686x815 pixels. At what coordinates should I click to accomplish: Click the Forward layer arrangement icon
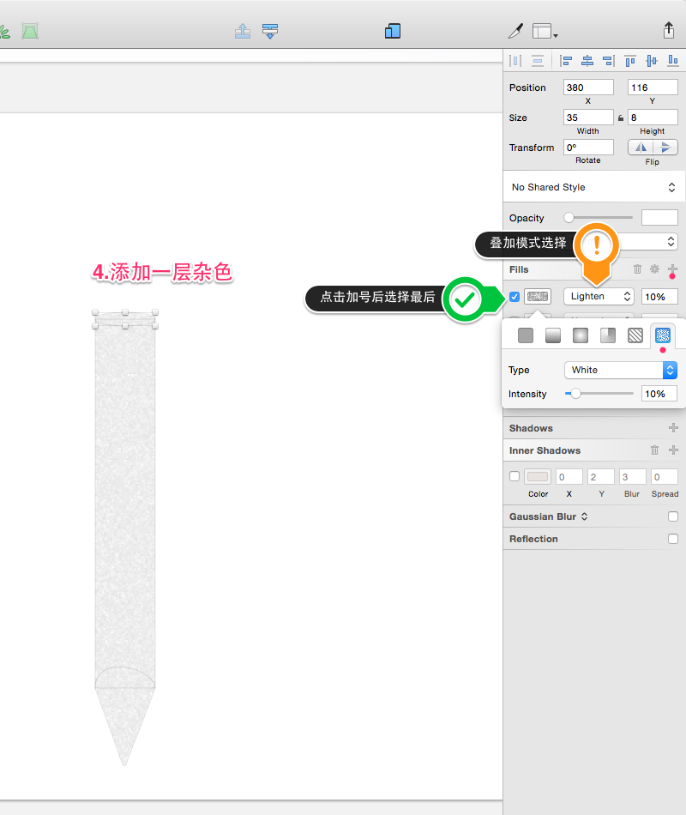click(x=243, y=31)
